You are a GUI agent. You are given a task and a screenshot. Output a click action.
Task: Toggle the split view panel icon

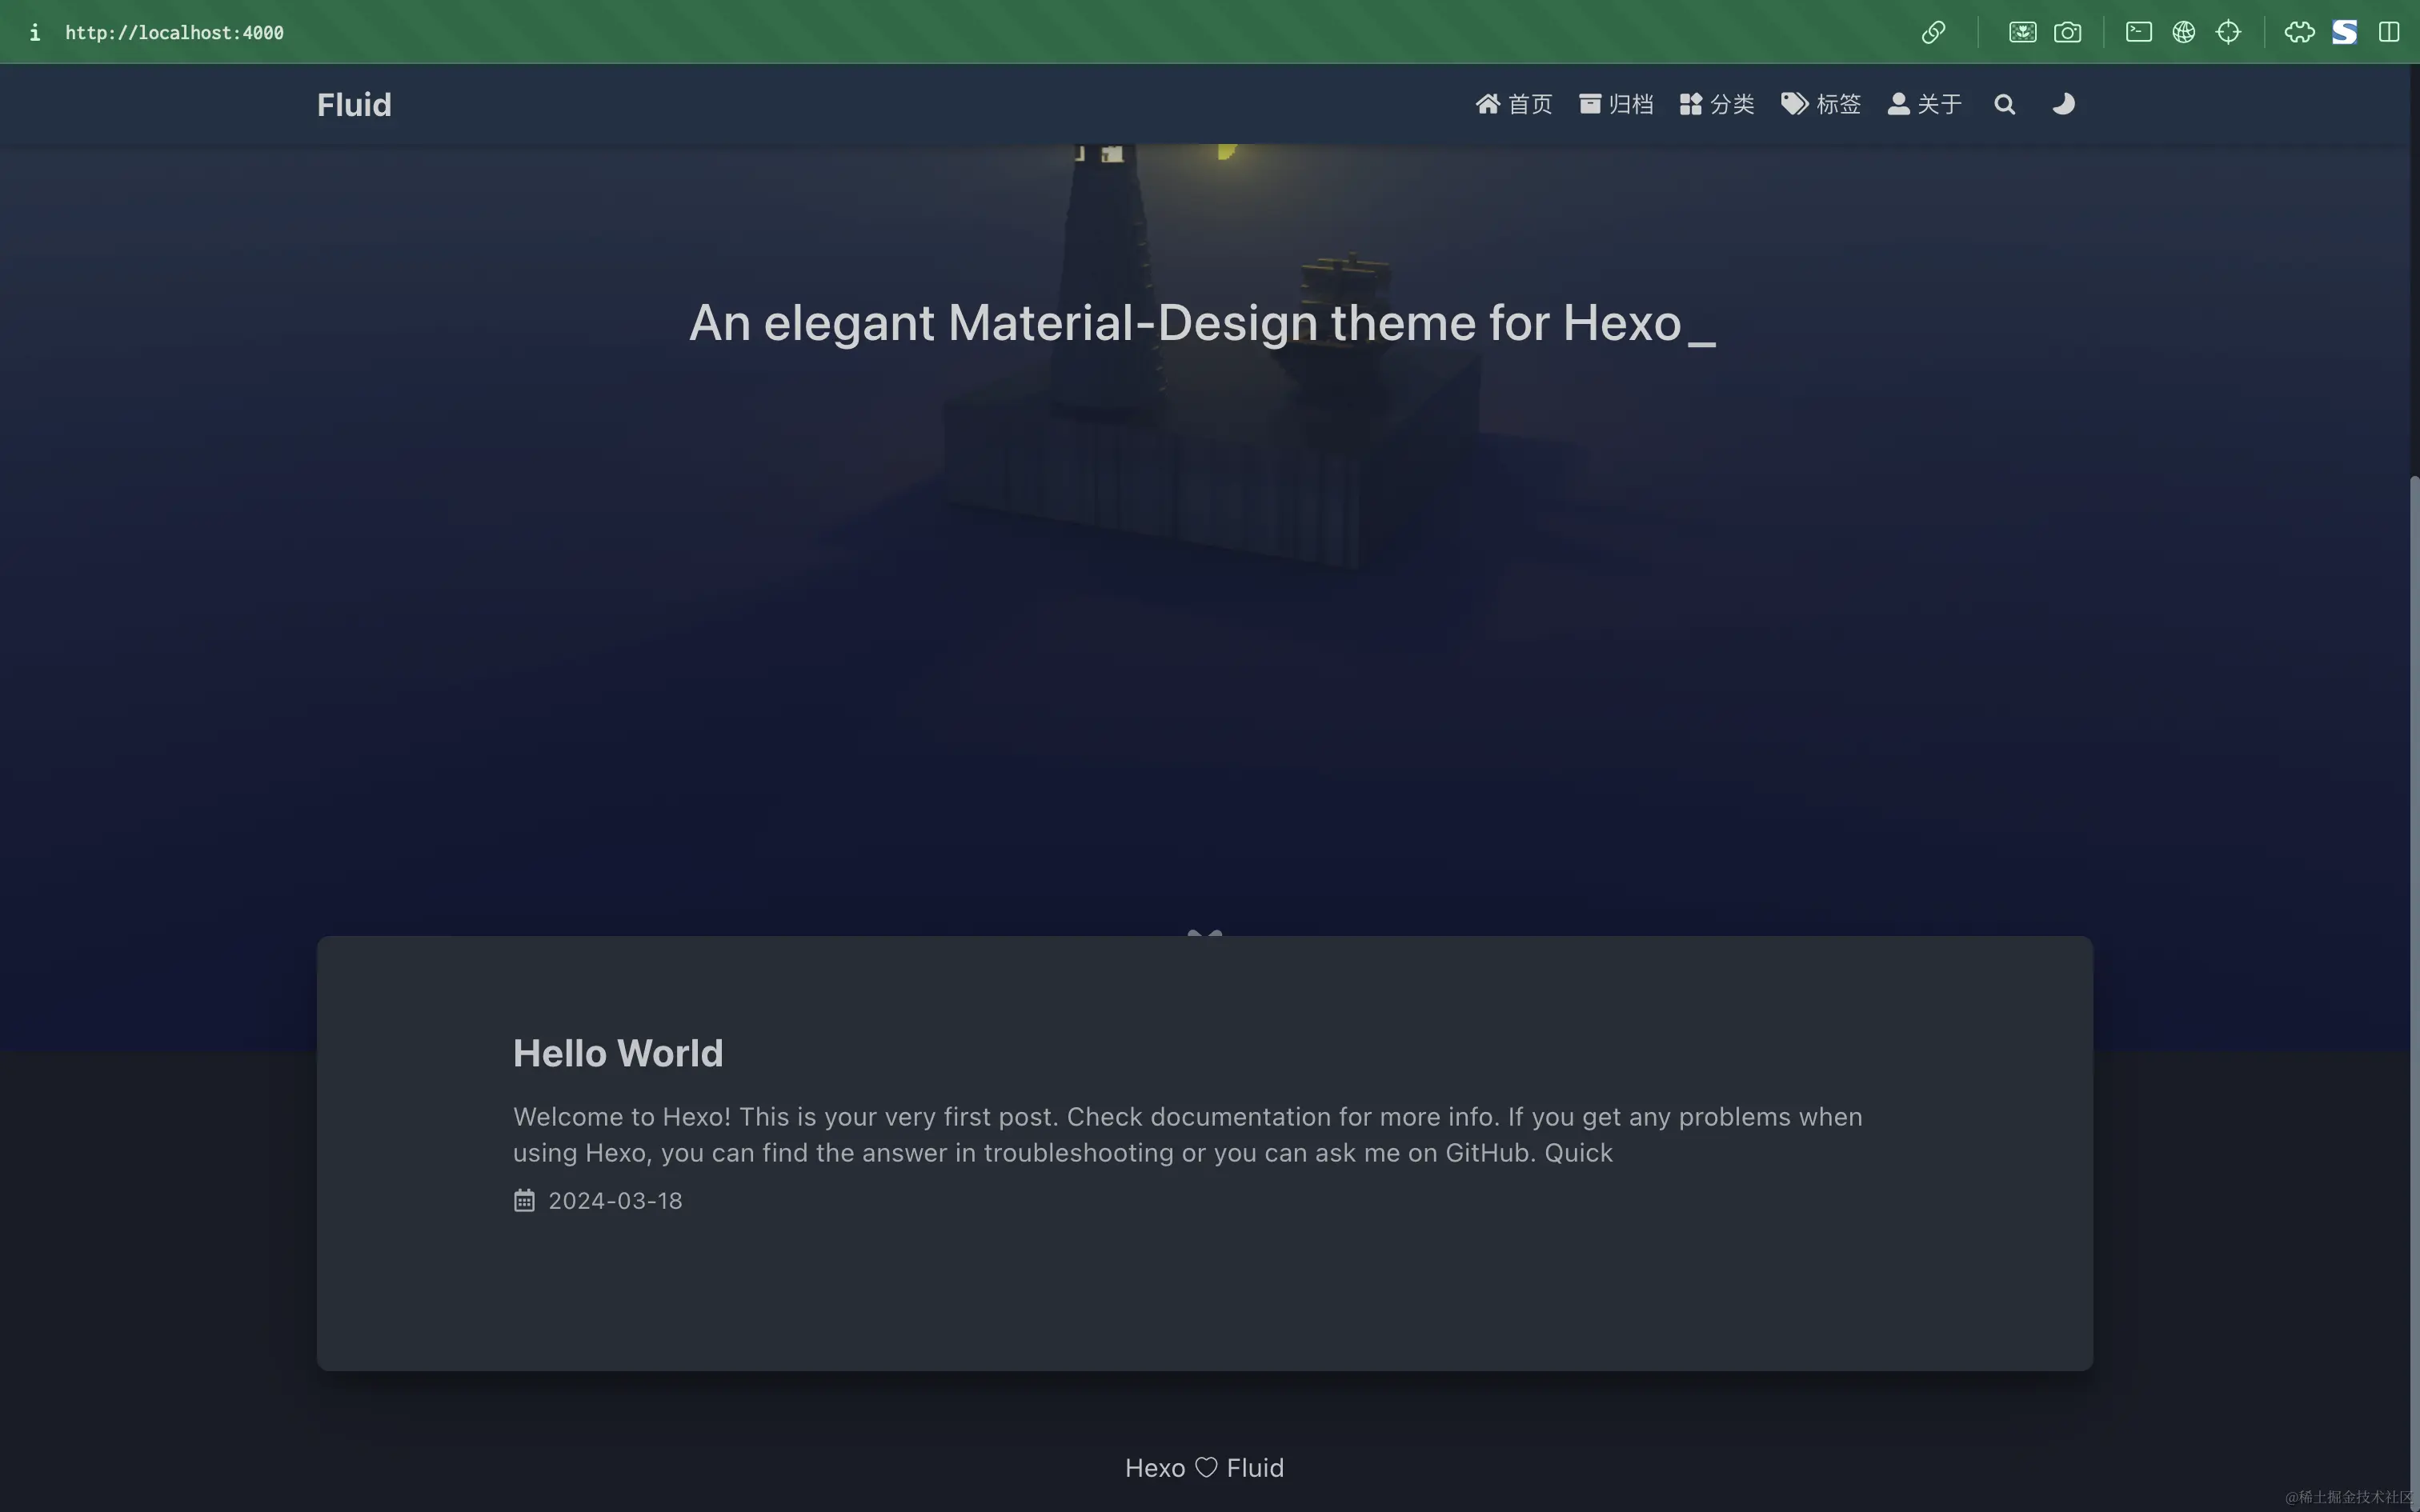2389,32
